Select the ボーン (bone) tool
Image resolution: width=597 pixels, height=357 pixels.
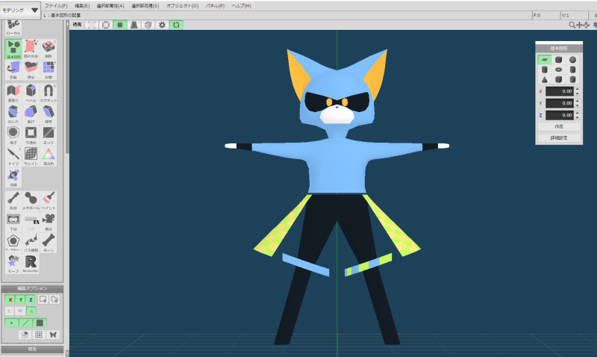point(49,243)
